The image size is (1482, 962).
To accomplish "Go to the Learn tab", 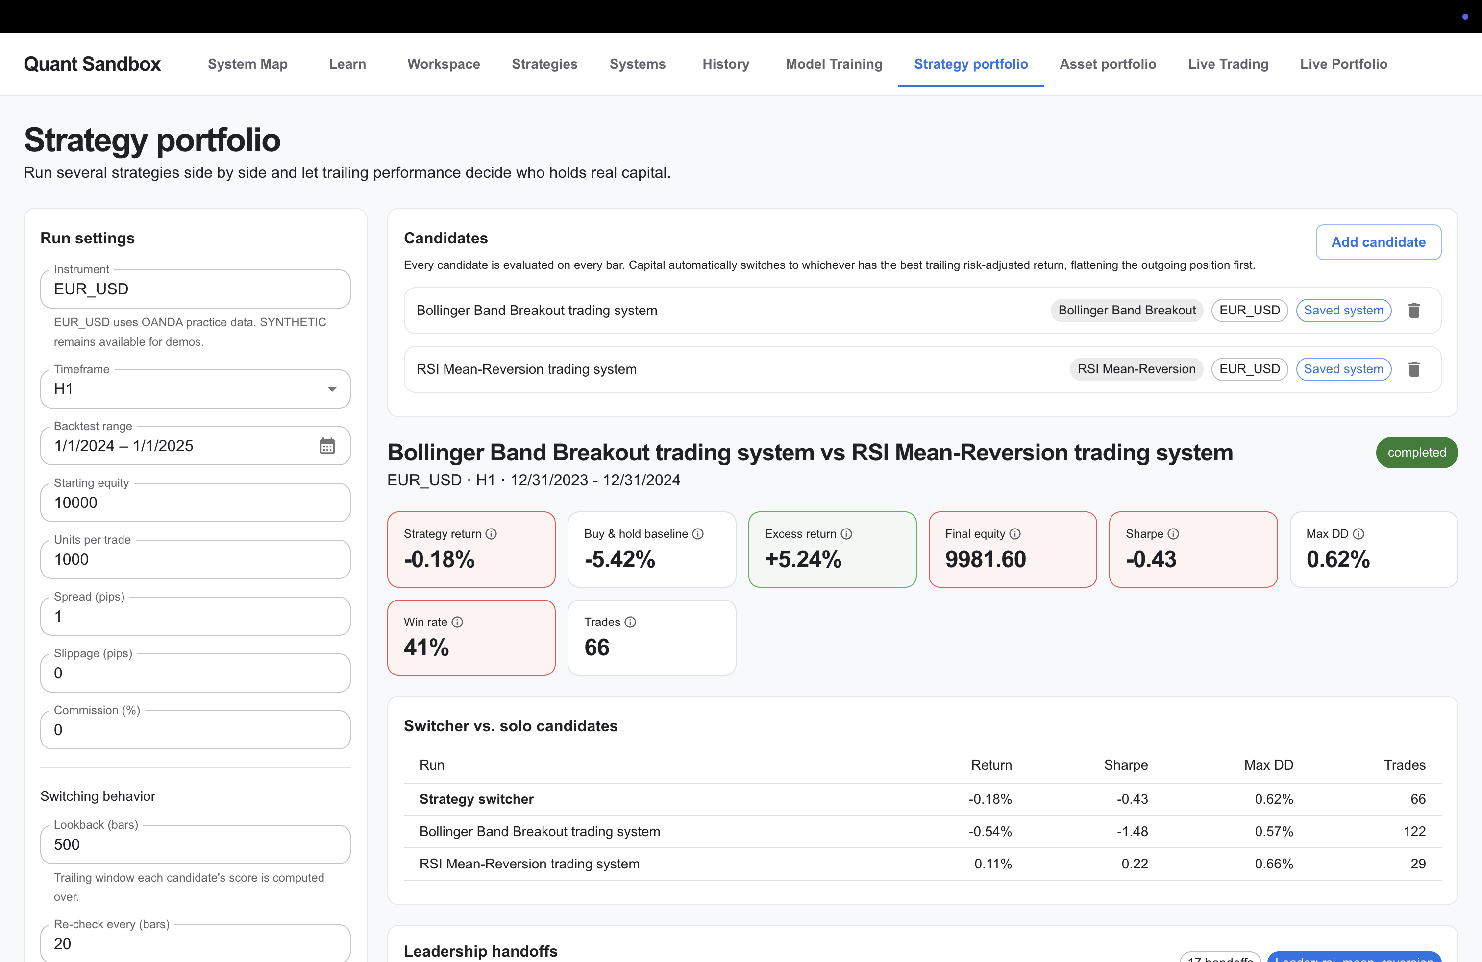I will (x=347, y=64).
